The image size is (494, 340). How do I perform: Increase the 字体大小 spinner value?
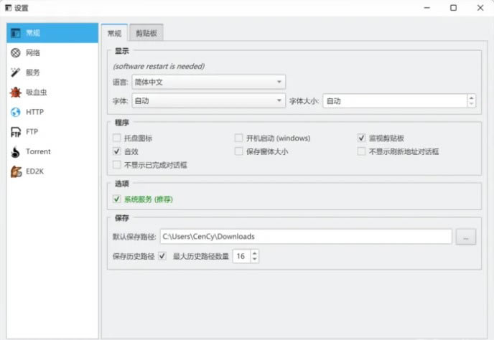point(471,98)
